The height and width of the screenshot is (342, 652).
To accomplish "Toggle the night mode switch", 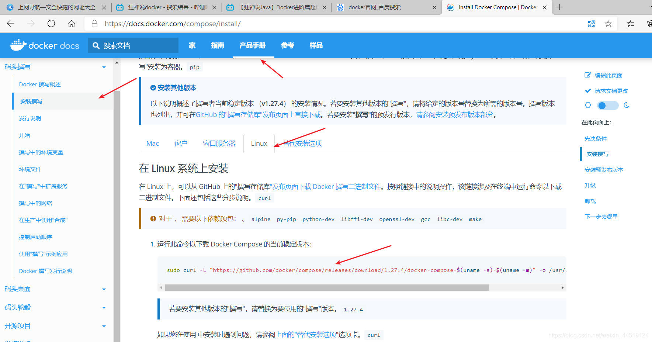I will click(x=608, y=106).
